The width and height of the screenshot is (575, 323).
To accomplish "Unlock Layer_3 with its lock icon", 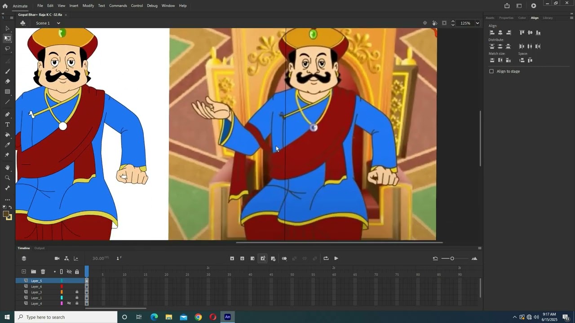I will click(77, 292).
